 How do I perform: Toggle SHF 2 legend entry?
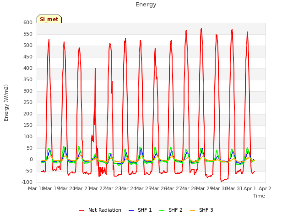coord(171,210)
